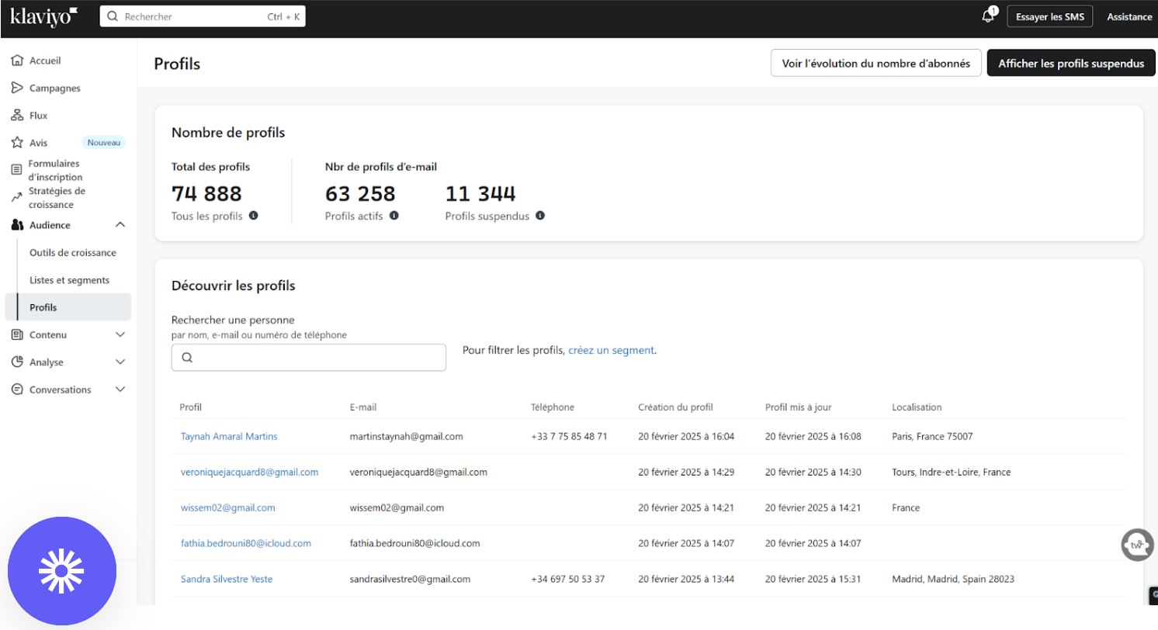Image resolution: width=1158 pixels, height=630 pixels.
Task: Open veroniquejacquard8@gmail.com profile link
Action: point(249,472)
